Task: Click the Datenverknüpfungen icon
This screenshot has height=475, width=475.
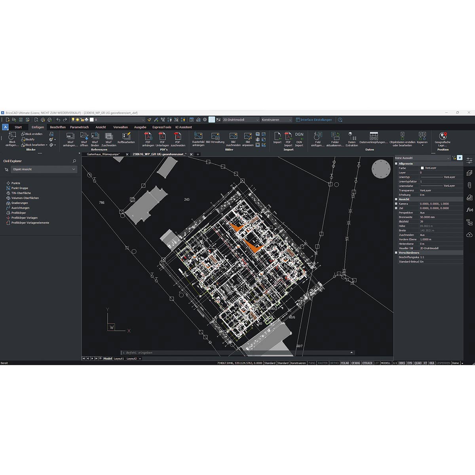Action: tap(373, 137)
